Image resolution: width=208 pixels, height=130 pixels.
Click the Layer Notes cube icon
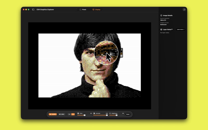click(x=161, y=29)
